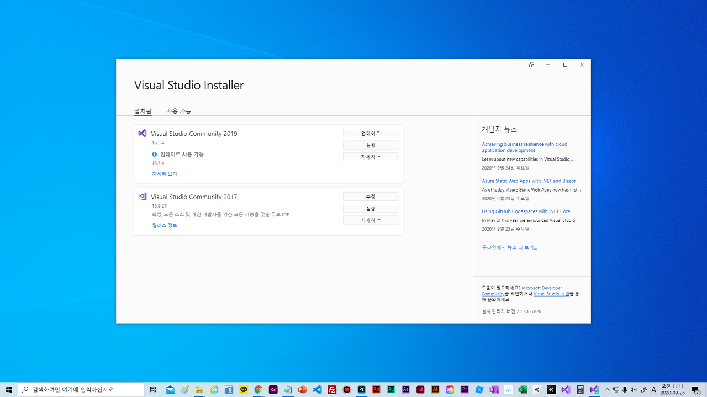Click the installed version text 16.5.4

pos(158,142)
